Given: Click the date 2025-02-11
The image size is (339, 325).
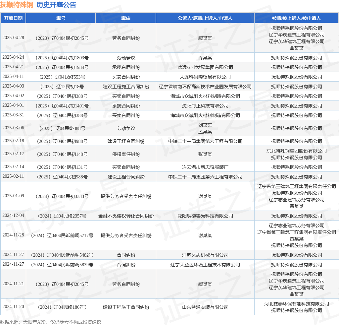Looking at the screenshot, I should (x=13, y=176).
